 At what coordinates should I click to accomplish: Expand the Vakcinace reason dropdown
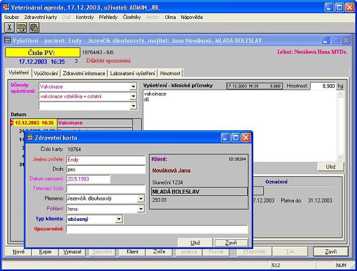tap(133, 87)
